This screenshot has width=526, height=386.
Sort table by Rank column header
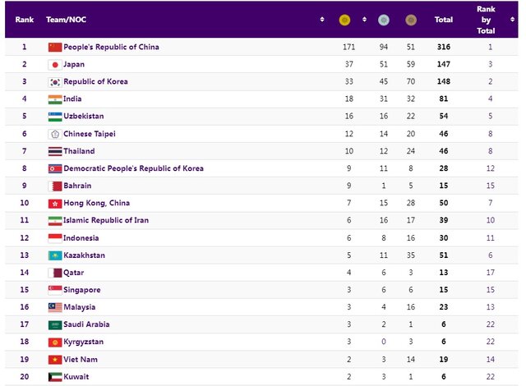pos(24,20)
